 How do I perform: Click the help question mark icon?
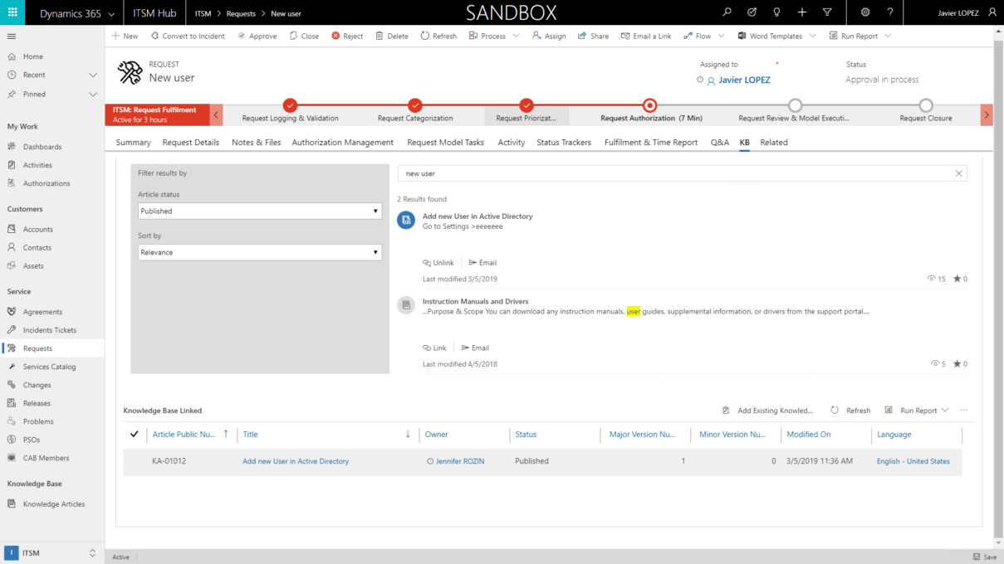point(890,12)
